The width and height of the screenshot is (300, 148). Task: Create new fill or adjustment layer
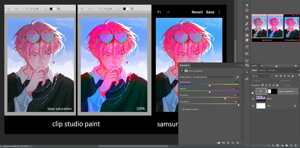pos(282,145)
